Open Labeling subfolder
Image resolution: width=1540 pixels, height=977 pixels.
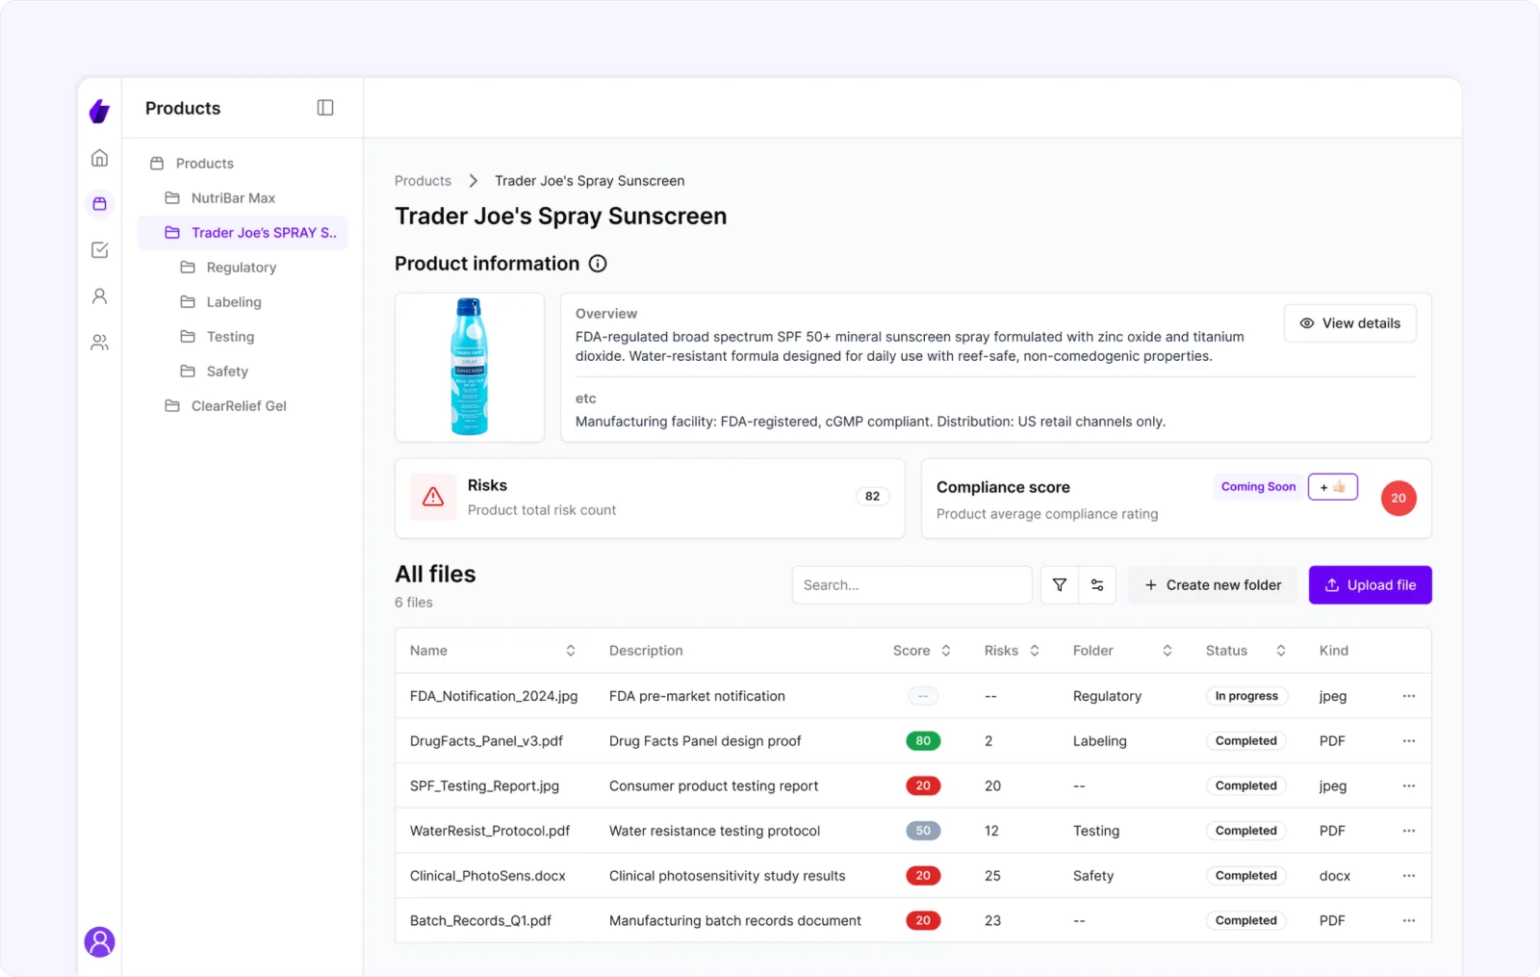pyautogui.click(x=243, y=302)
